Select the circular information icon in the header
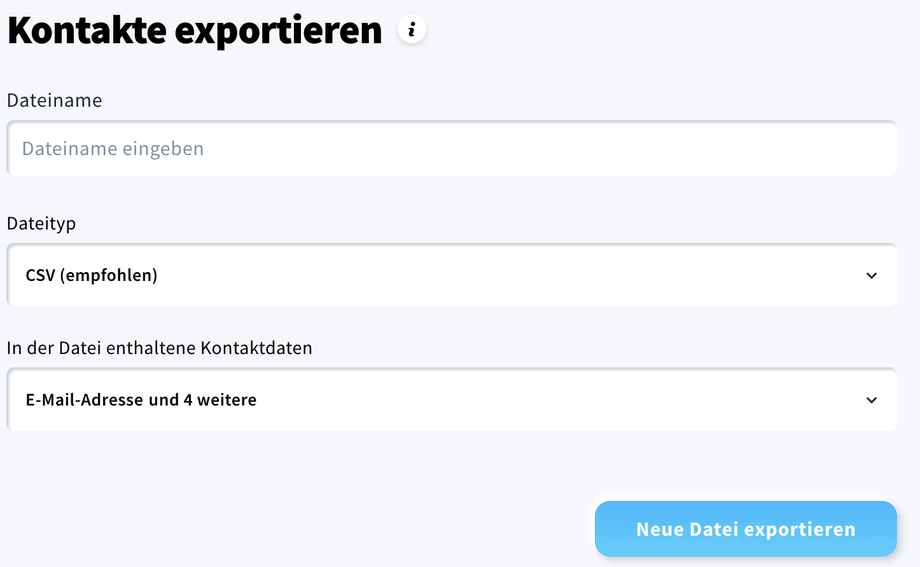This screenshot has width=920, height=567. (x=412, y=29)
